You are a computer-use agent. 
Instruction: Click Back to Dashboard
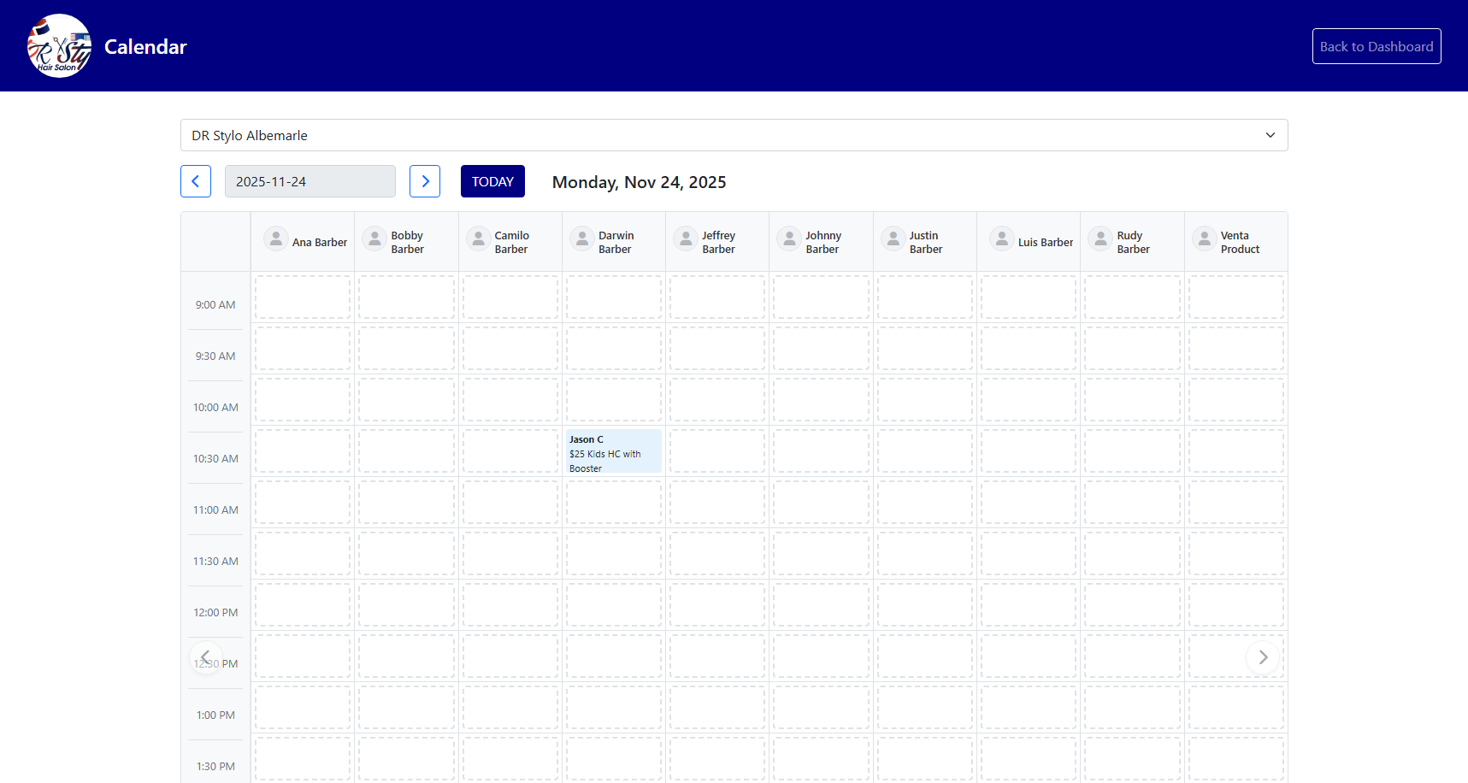tap(1377, 46)
